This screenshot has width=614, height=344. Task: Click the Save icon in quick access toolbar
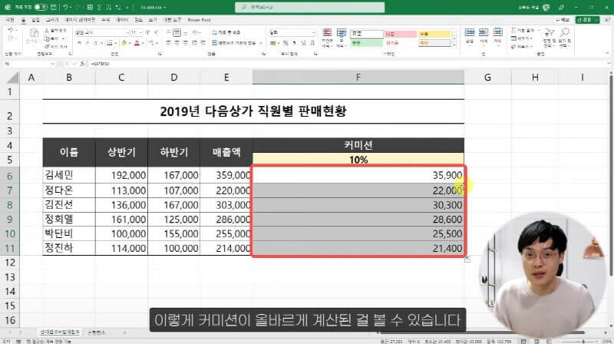pyautogui.click(x=54, y=8)
